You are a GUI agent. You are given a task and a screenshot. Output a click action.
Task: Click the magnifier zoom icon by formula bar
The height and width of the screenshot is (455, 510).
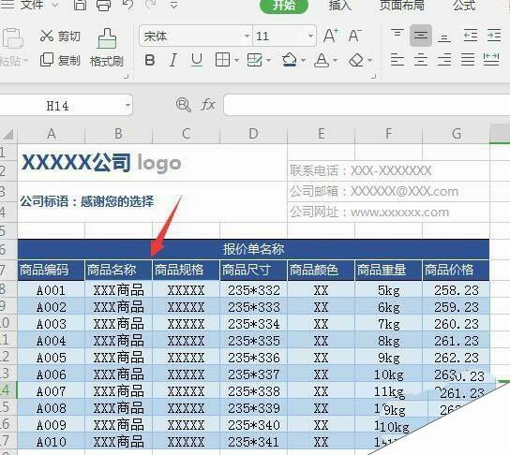[x=184, y=105]
